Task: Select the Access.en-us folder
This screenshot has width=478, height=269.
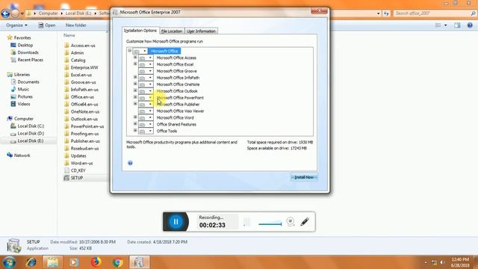Action: pyautogui.click(x=80, y=46)
